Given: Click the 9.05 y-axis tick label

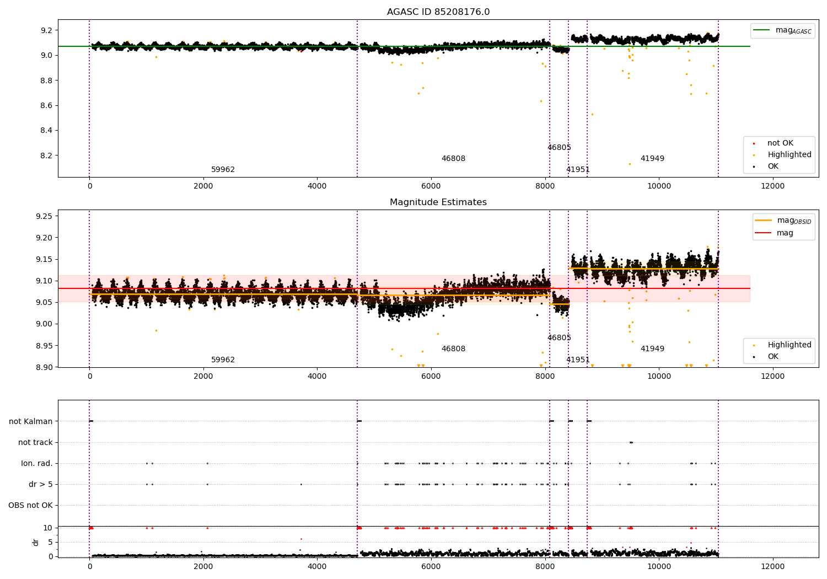Looking at the screenshot, I should click(44, 302).
